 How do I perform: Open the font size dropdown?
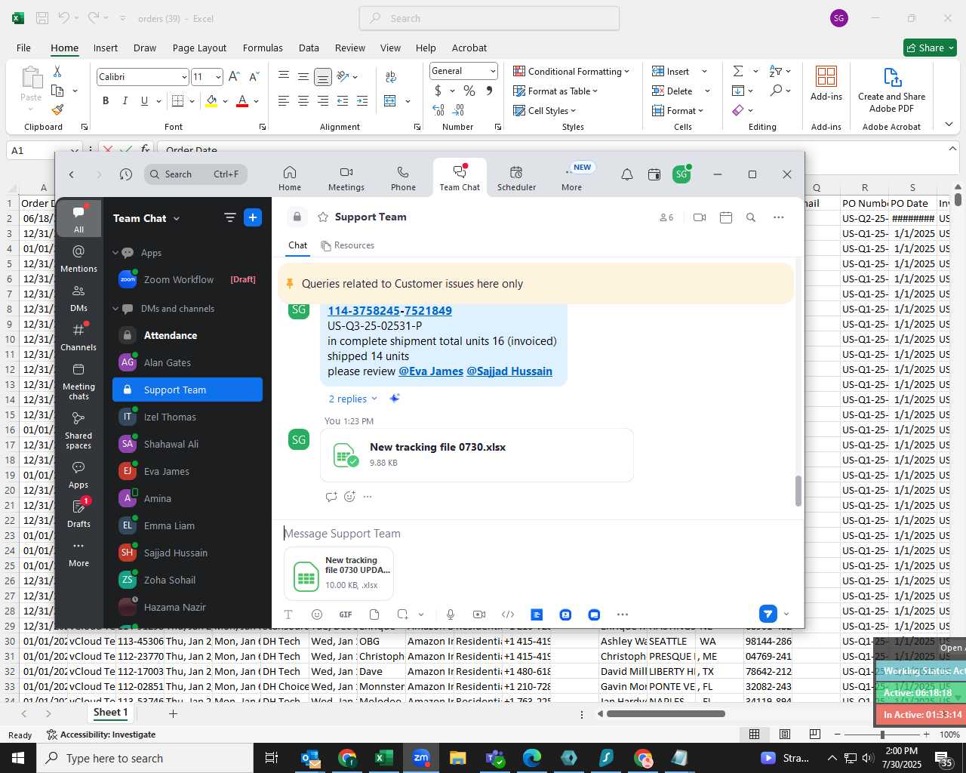pos(218,77)
